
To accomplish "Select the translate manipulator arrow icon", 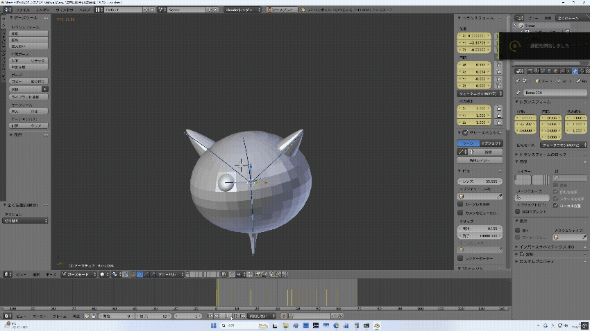I will click(x=140, y=274).
